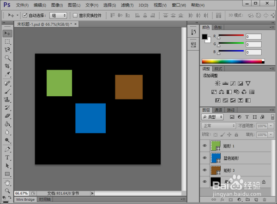
Task: Open the Layers panel flyout menu
Action: point(271,110)
